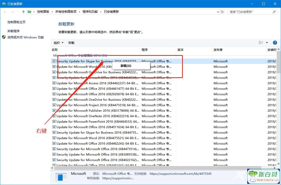Screen dimensions: 281x185
Task: Click the forward navigation arrow
Action: point(12,12)
